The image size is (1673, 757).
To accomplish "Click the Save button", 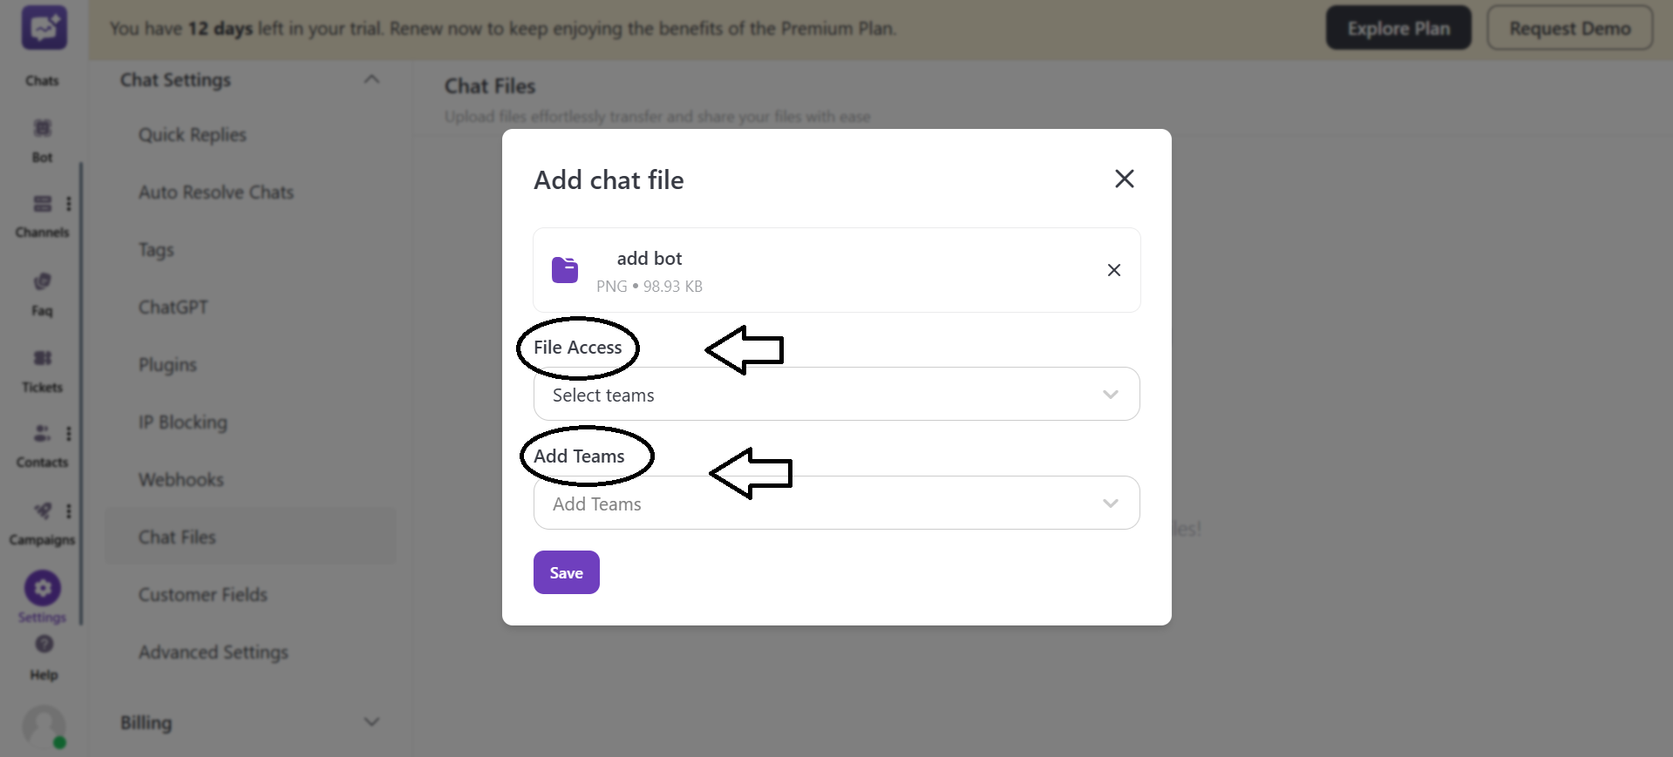I will (x=566, y=572).
